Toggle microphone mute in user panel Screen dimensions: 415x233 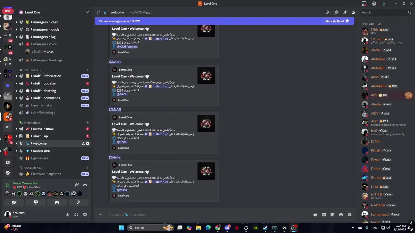pyautogui.click(x=68, y=215)
